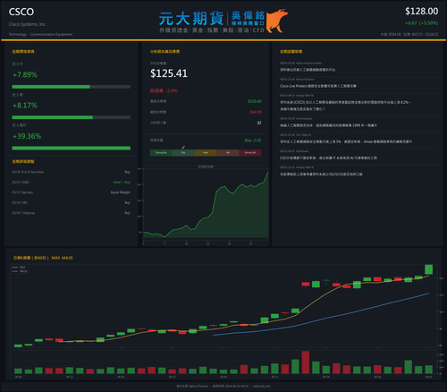Click the CSCO ticker symbol

[x=21, y=12]
